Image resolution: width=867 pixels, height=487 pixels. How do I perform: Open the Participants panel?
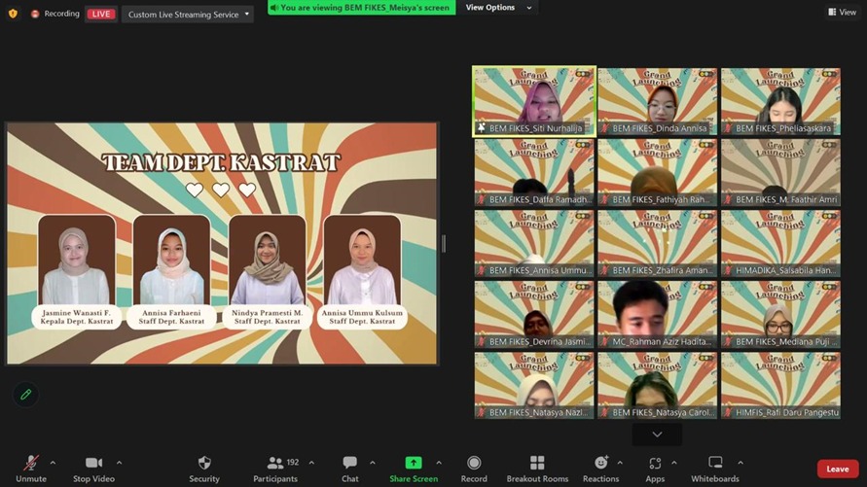point(275,464)
